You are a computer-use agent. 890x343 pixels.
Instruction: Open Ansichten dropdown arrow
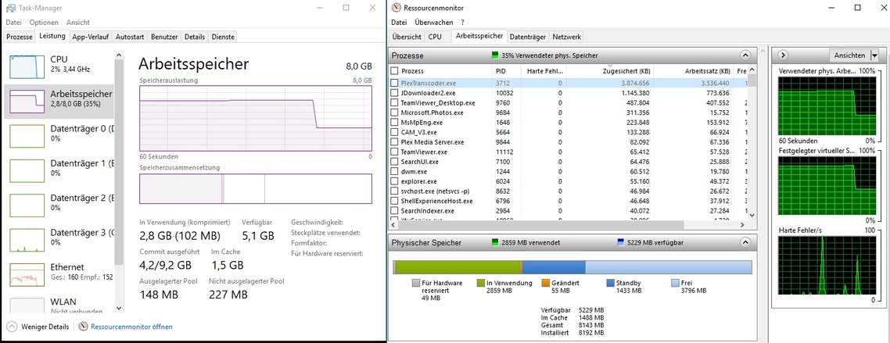tap(874, 55)
